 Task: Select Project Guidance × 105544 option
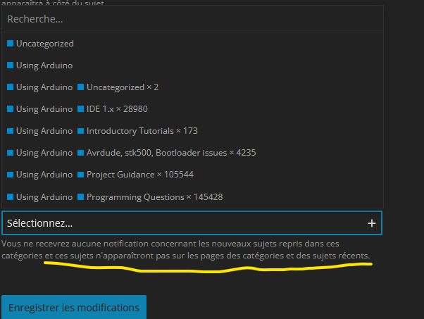pyautogui.click(x=192, y=175)
